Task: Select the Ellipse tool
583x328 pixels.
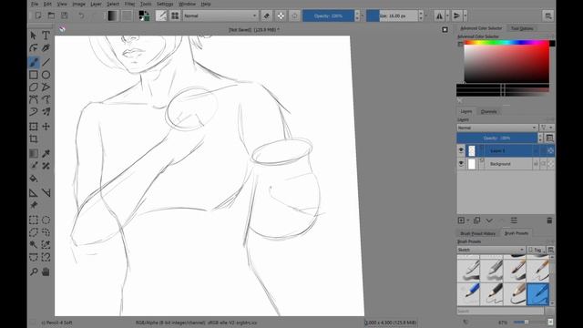Action: pos(46,75)
